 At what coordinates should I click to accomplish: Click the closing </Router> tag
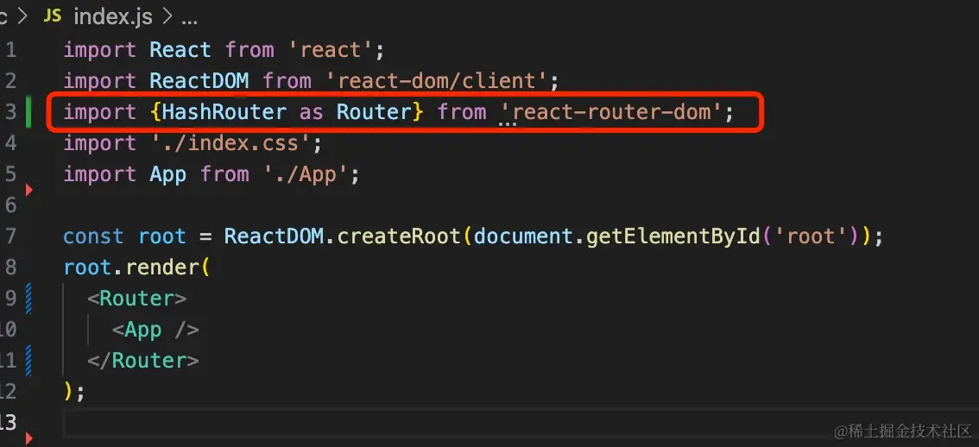point(143,361)
